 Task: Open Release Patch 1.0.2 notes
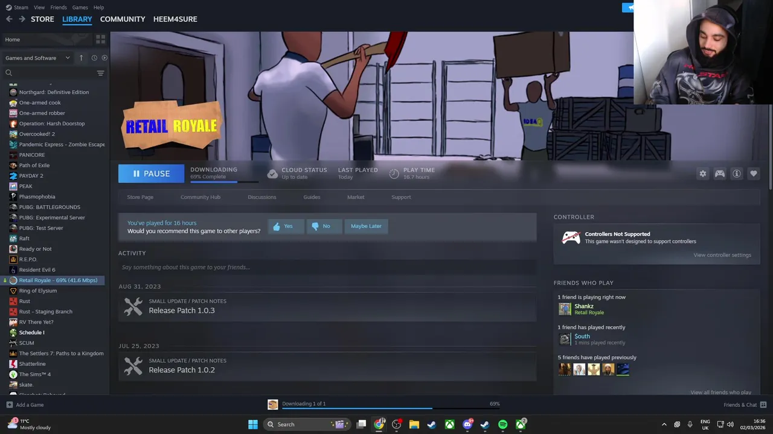pyautogui.click(x=327, y=366)
